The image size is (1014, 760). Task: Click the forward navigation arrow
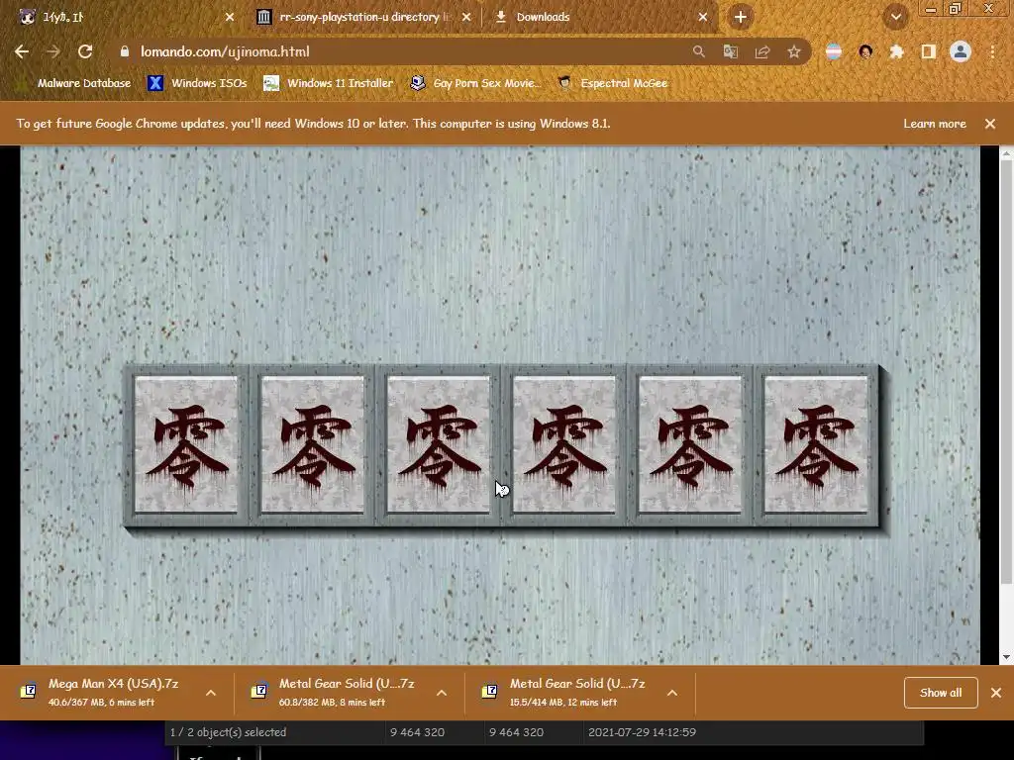point(53,51)
